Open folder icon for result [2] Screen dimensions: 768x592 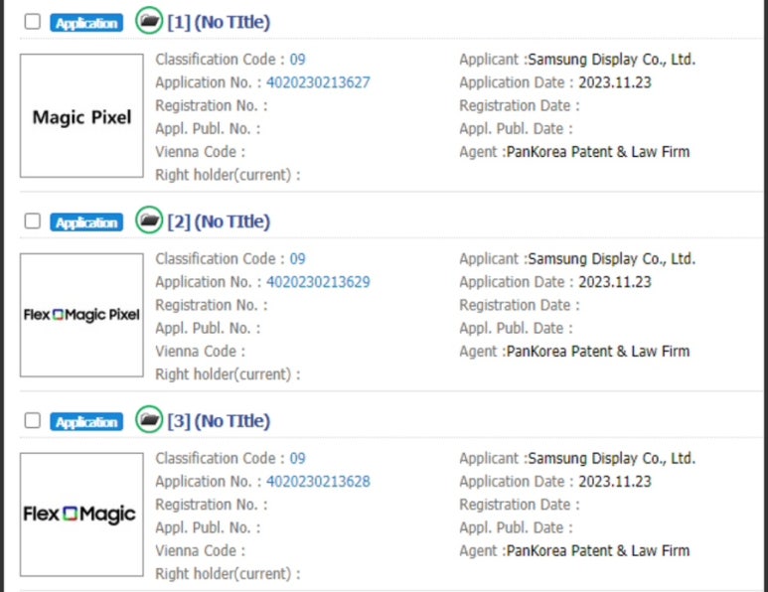tap(149, 220)
